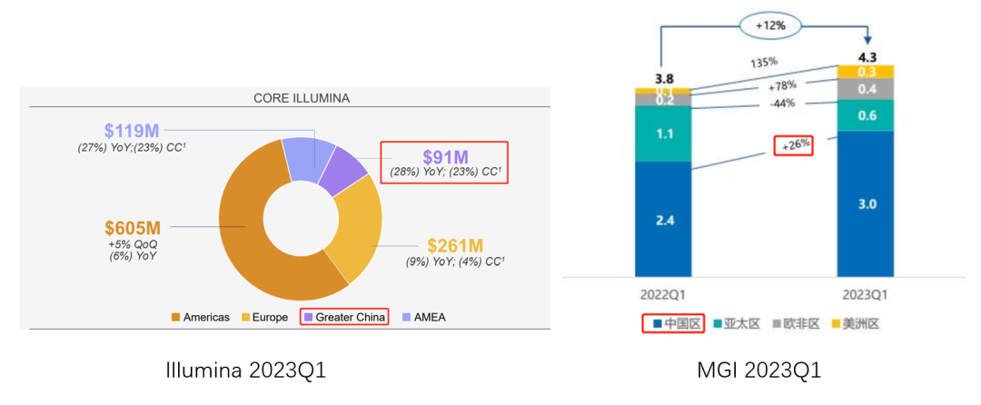Viewport: 981px width, 405px height.
Task: Click the Greater China legend label
Action: (x=352, y=318)
